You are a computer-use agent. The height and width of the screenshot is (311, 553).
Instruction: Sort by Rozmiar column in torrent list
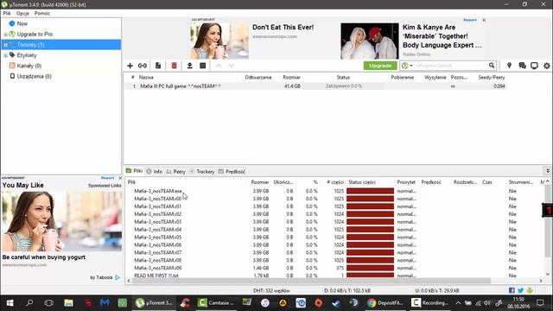(292, 77)
